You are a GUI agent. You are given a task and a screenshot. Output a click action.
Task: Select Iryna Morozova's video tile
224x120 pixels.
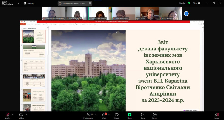pyautogui.click(x=124, y=13)
